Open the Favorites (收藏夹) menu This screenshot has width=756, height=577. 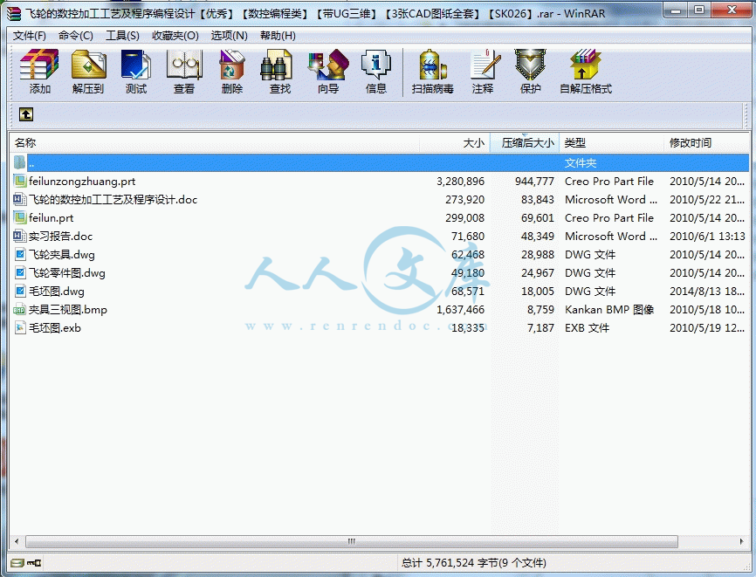pyautogui.click(x=175, y=36)
